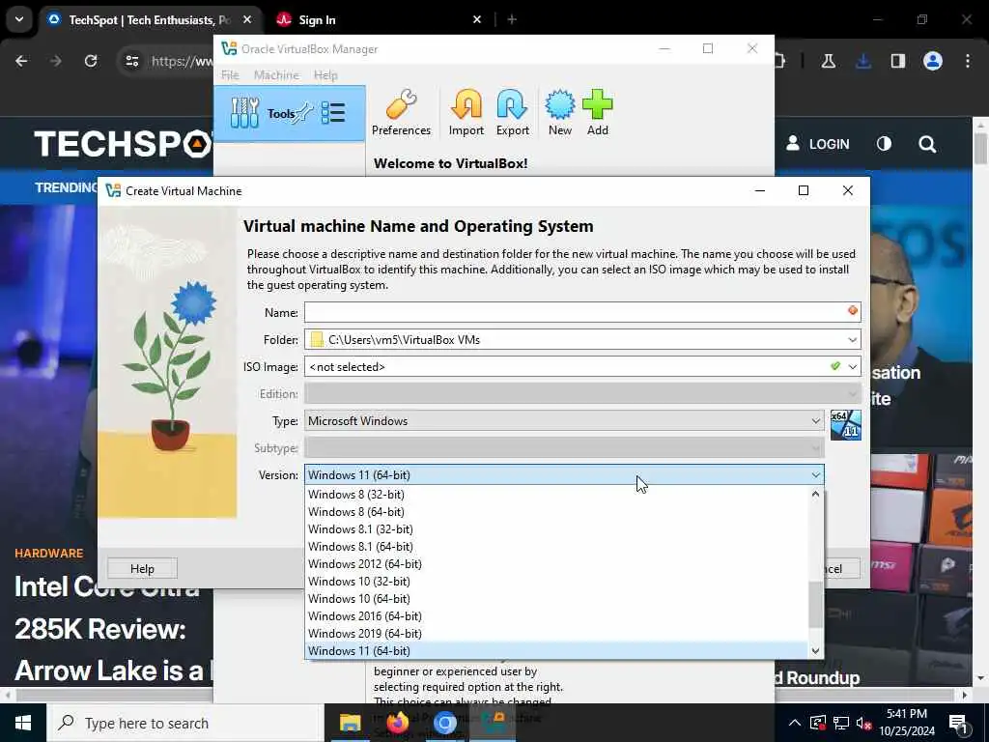Viewport: 989px width, 742px height.
Task: Toggle TechSpot dark mode icon
Action: (x=885, y=144)
